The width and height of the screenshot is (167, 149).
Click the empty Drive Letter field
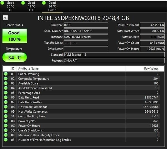(86, 49)
